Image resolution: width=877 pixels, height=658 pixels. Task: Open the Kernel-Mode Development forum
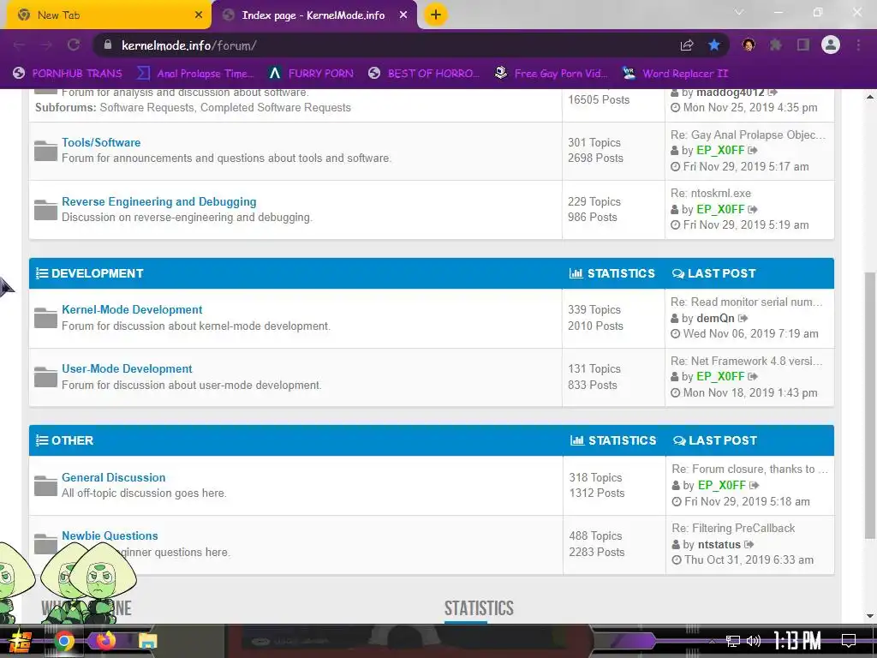click(x=132, y=309)
